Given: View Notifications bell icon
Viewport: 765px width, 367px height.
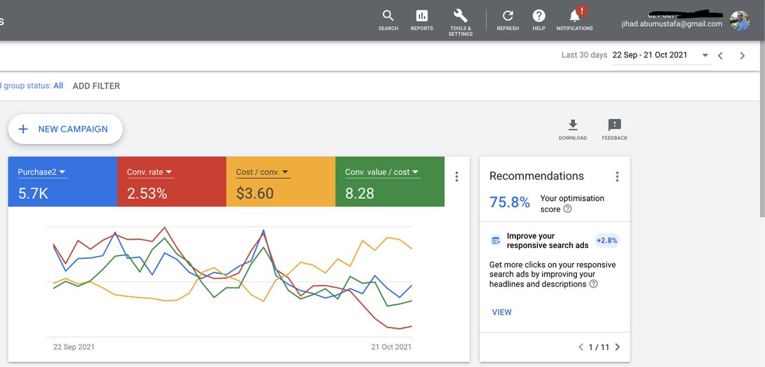Looking at the screenshot, I should 574,16.
